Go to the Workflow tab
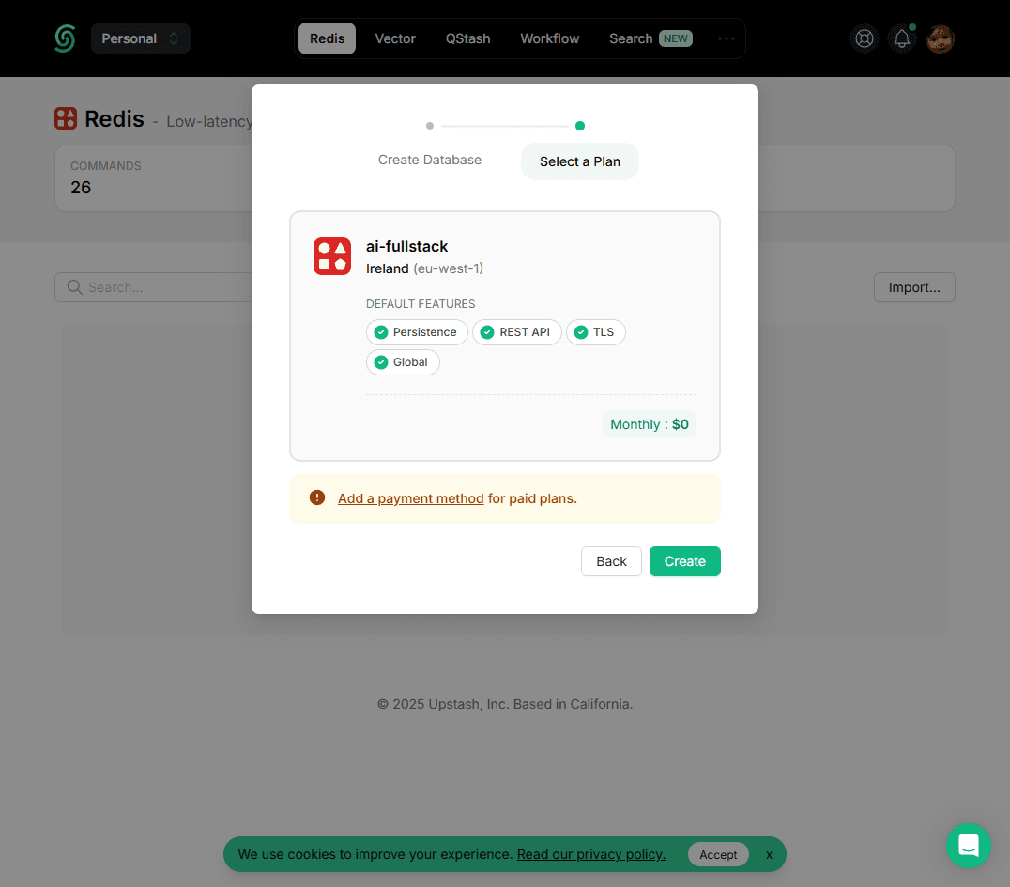This screenshot has width=1010, height=887. (550, 38)
